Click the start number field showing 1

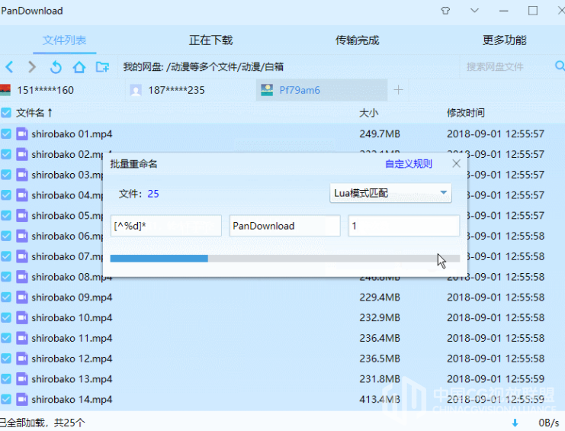click(x=403, y=226)
